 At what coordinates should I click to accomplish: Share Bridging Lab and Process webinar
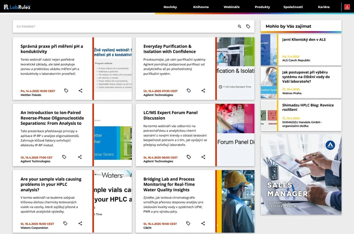click(203, 223)
